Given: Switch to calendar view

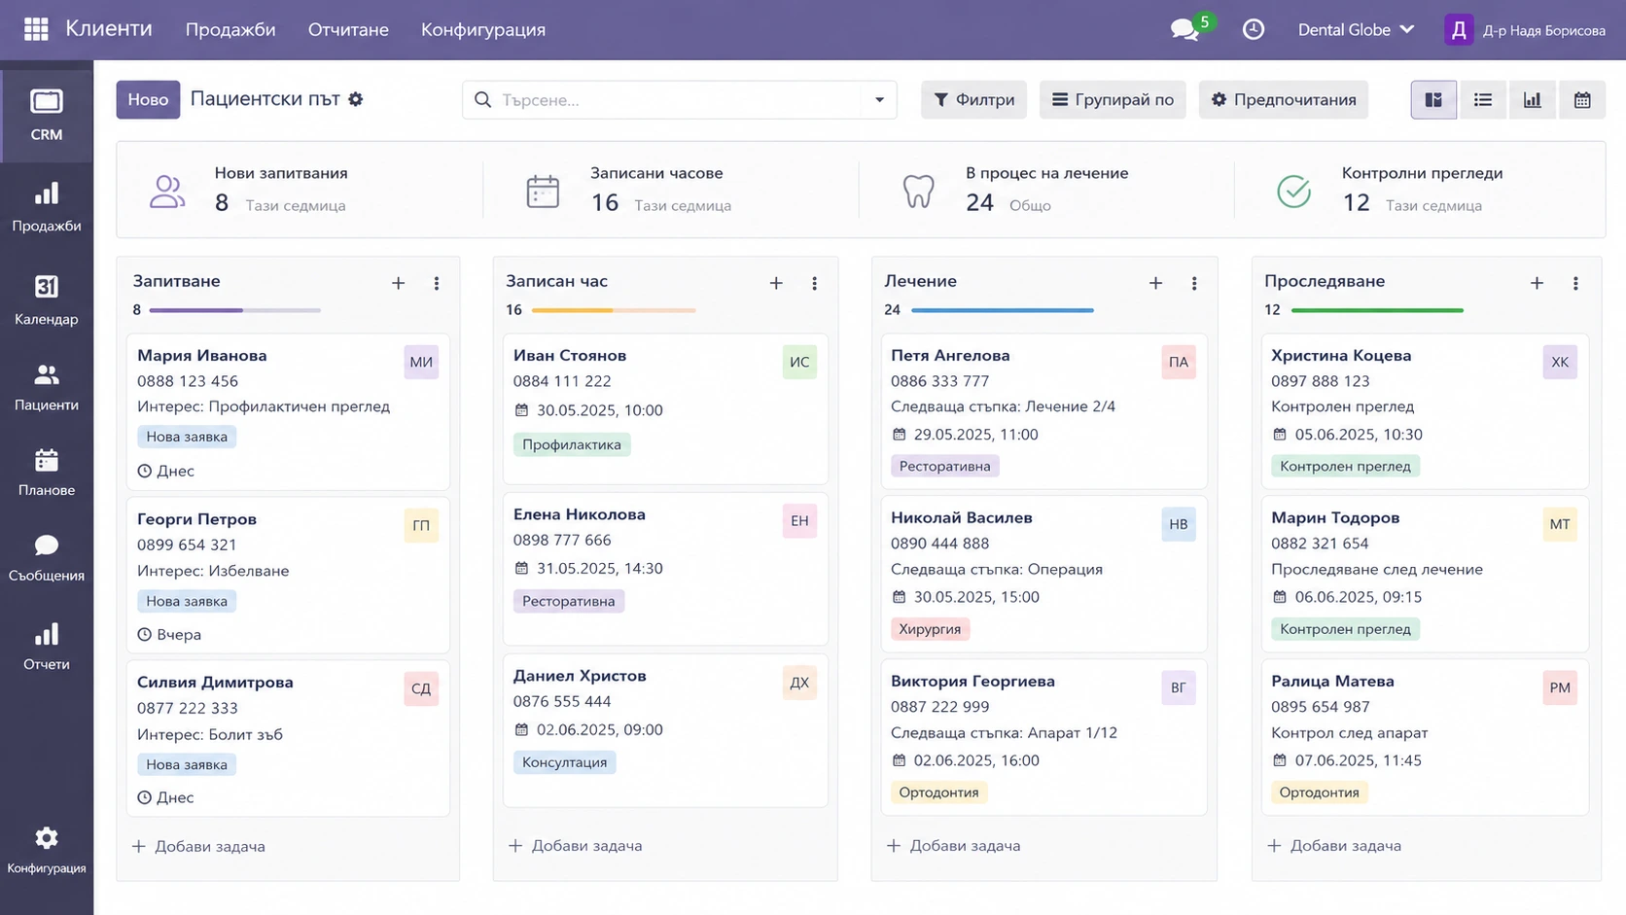Looking at the screenshot, I should point(1582,99).
